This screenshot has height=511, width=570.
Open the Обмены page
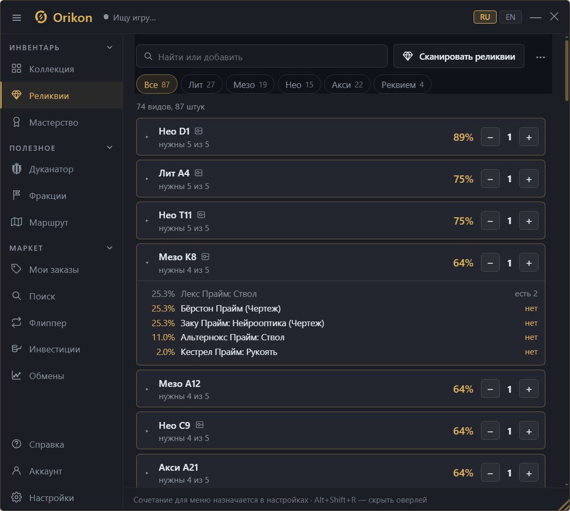pos(62,376)
